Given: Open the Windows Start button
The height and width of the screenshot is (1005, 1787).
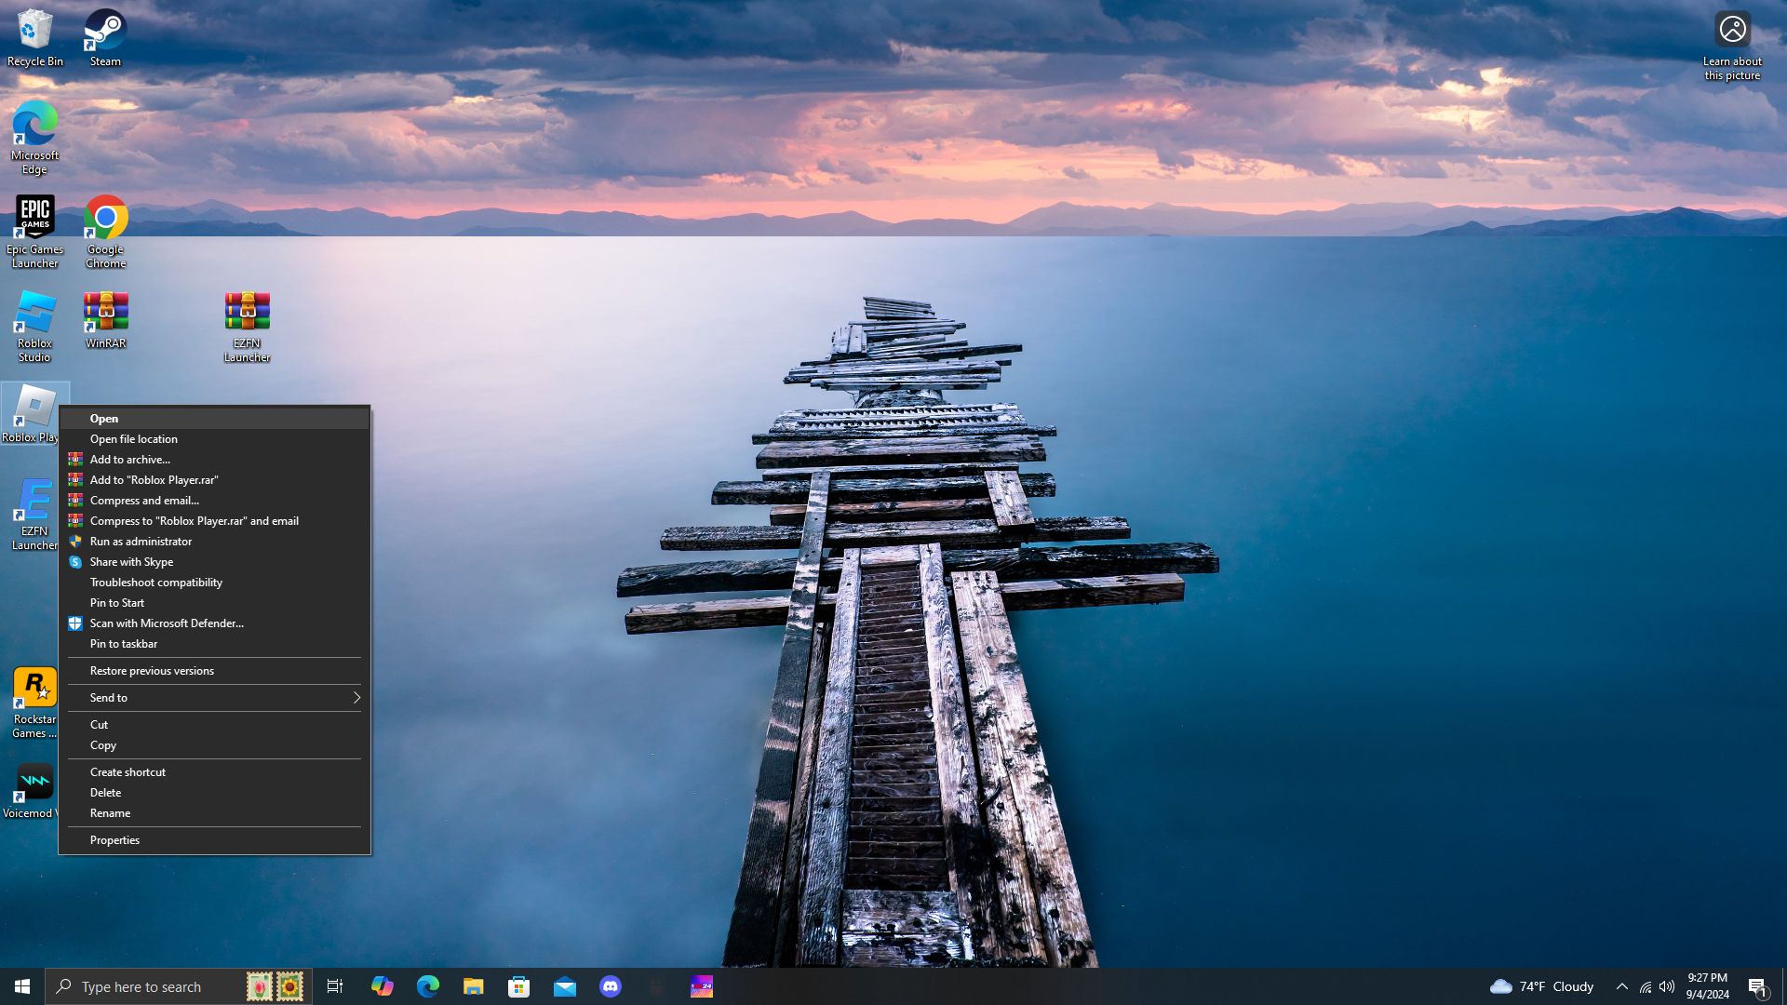Looking at the screenshot, I should click(22, 986).
